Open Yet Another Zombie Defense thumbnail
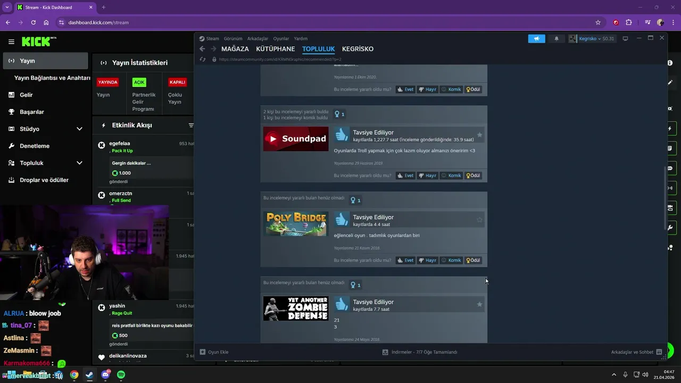The height and width of the screenshot is (383, 681). click(x=296, y=309)
